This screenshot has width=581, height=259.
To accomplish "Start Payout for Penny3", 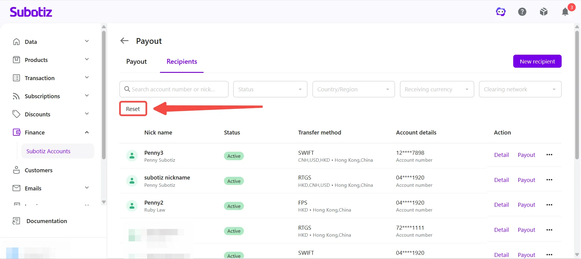I will [527, 155].
